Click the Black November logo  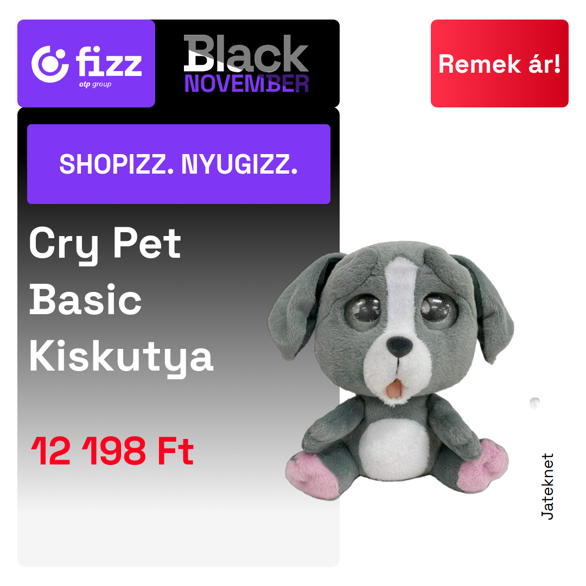(x=246, y=63)
